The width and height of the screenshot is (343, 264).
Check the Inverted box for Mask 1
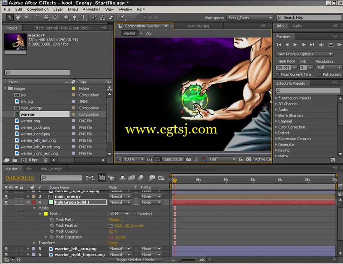[134, 214]
